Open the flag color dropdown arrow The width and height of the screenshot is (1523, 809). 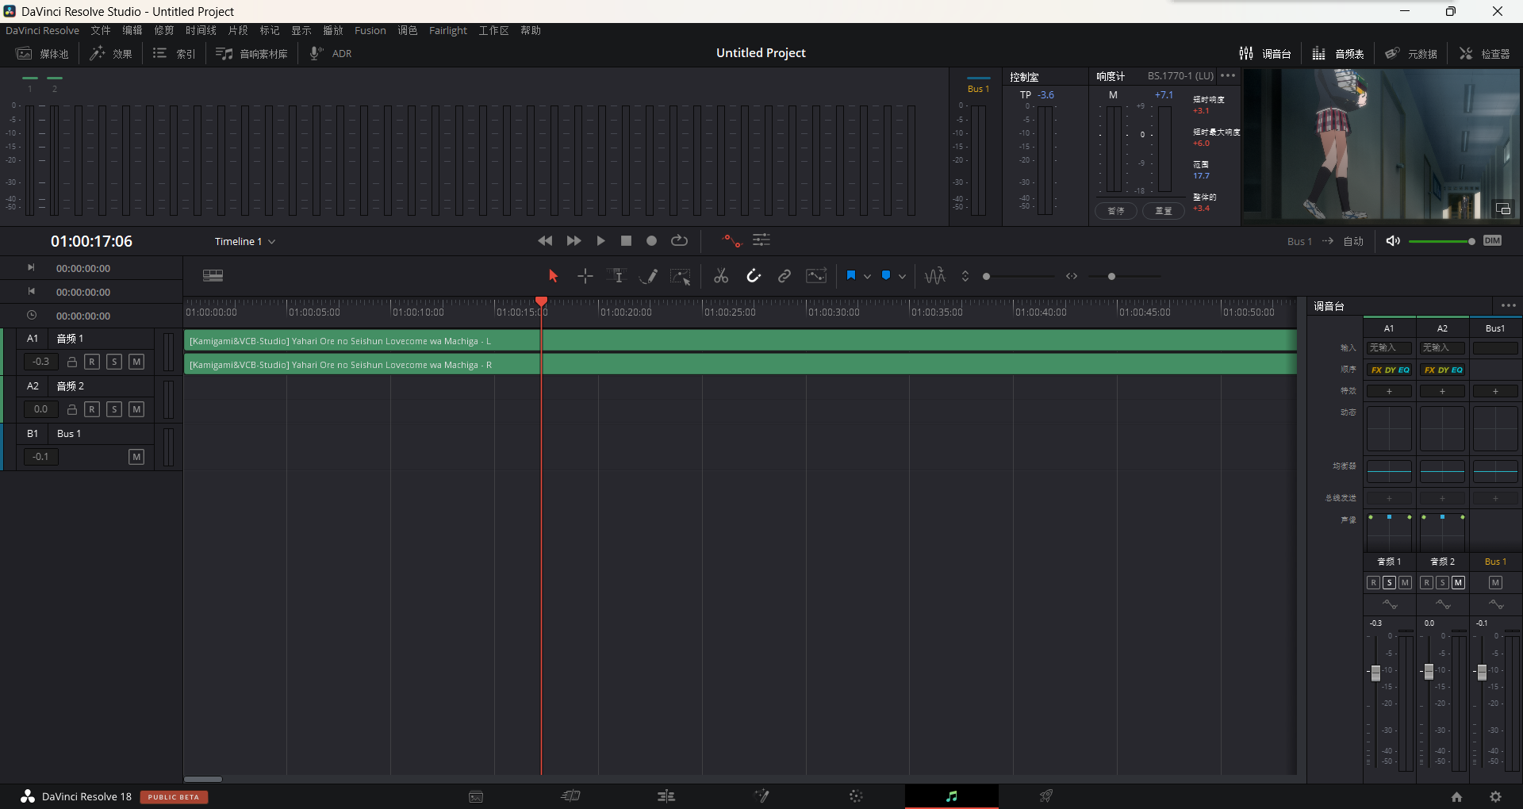pyautogui.click(x=867, y=277)
